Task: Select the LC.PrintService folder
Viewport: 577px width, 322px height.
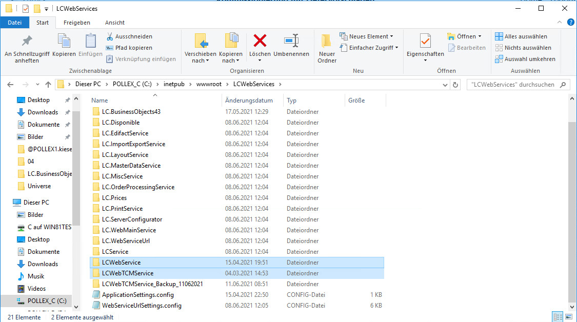Action: 122,209
